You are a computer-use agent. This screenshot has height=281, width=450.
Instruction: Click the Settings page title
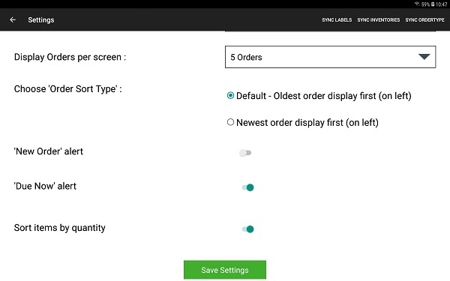click(41, 19)
